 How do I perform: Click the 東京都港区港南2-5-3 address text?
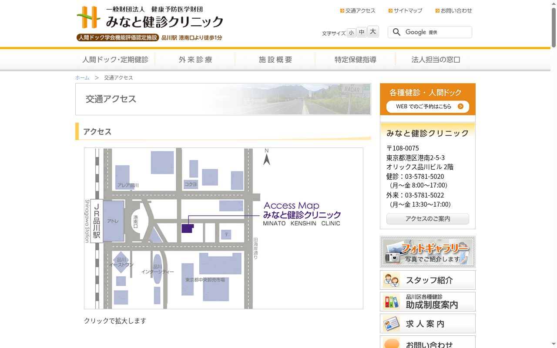(416, 158)
